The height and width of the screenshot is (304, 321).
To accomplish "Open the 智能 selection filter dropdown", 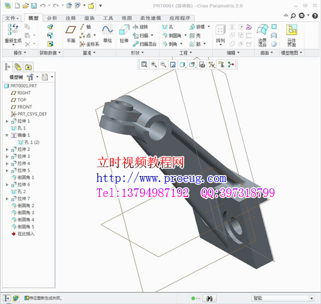I will point(311,298).
